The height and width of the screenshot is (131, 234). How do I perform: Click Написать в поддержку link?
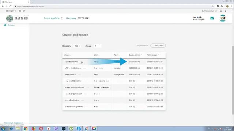[14, 123]
